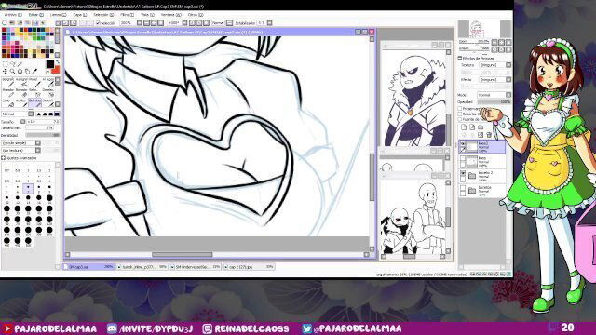Open the brush blending mode Normal dropdown
The image size is (596, 335).
(31, 114)
